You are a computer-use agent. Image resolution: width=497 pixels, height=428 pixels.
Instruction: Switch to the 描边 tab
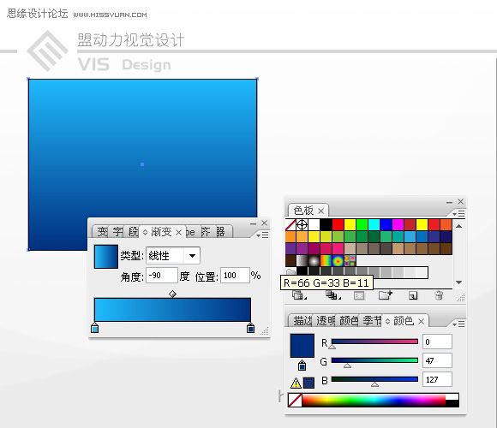point(302,321)
